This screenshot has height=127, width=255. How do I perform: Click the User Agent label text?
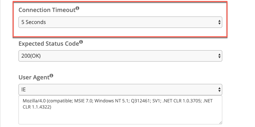click(34, 77)
